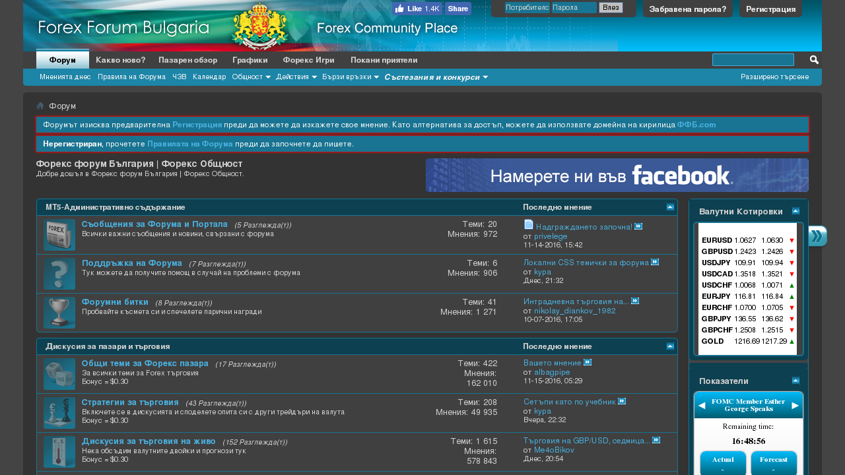Click the trophy icon for Форумни битки
The width and height of the screenshot is (845, 475).
coord(59,312)
